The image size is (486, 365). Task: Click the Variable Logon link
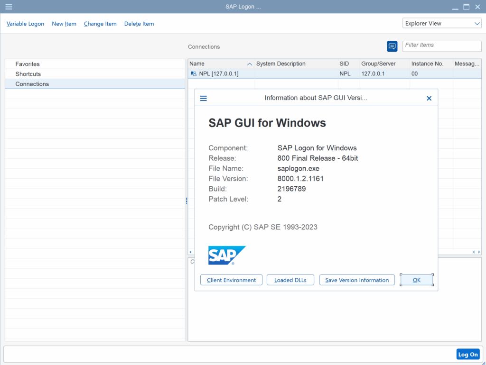coord(26,24)
